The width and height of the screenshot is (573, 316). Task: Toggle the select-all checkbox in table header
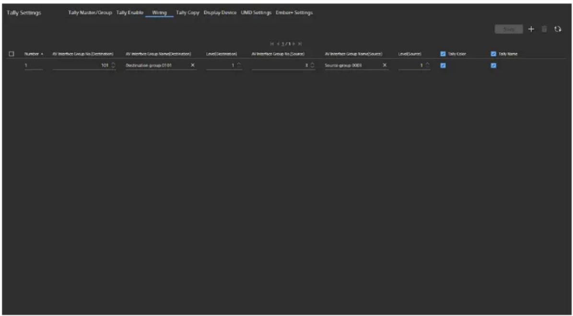click(12, 54)
